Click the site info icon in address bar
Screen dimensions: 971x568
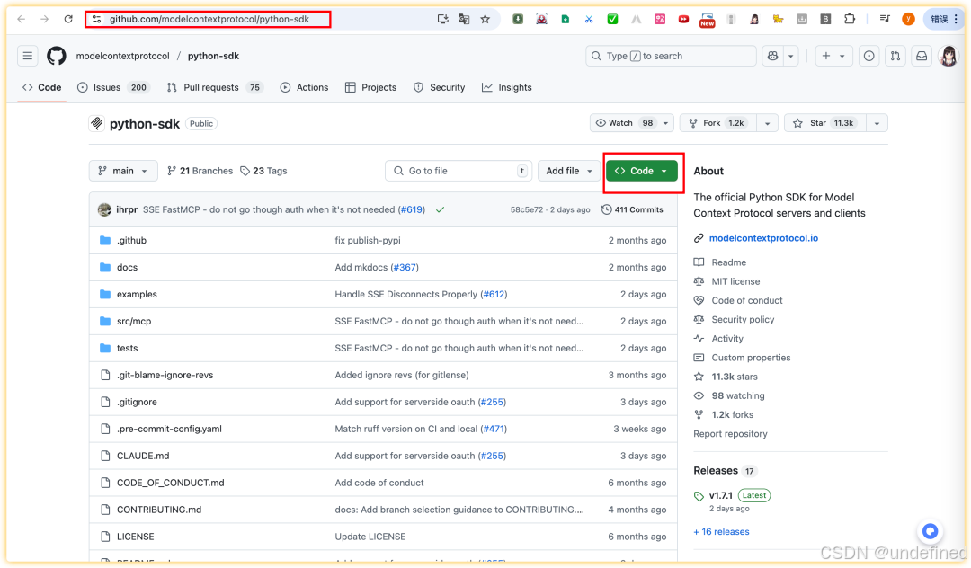pos(96,19)
